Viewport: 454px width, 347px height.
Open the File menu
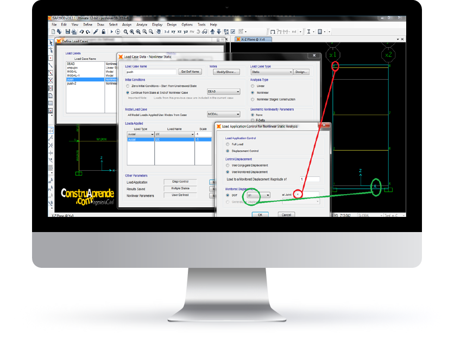(54, 24)
